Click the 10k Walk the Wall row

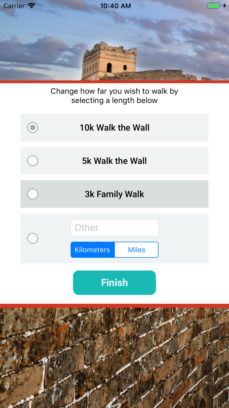pyautogui.click(x=114, y=128)
